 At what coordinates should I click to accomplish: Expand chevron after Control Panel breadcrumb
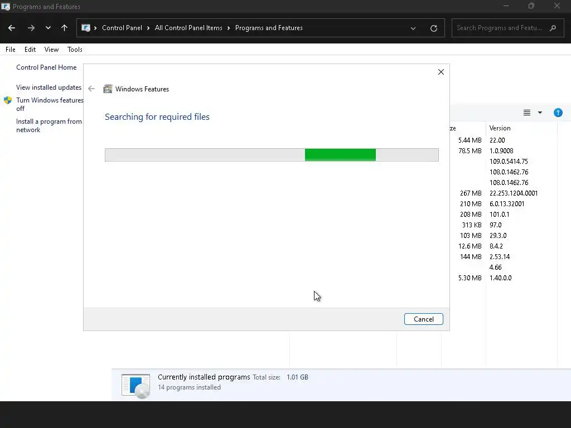pos(148,28)
